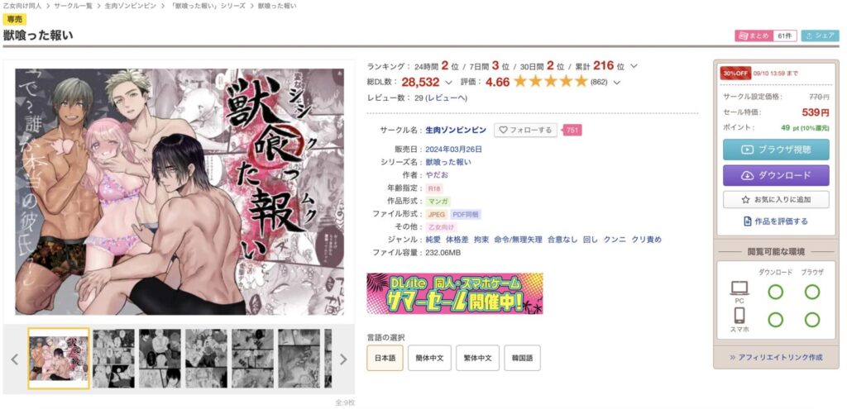Expand the rating breakdown chevron
Image resolution: width=847 pixels, height=409 pixels.
[x=617, y=83]
